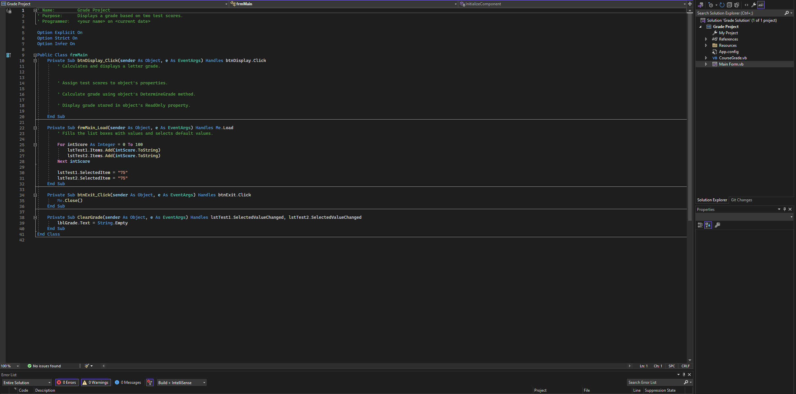This screenshot has height=394, width=796.
Task: Click the code cleanup broom icon
Action: click(x=87, y=366)
